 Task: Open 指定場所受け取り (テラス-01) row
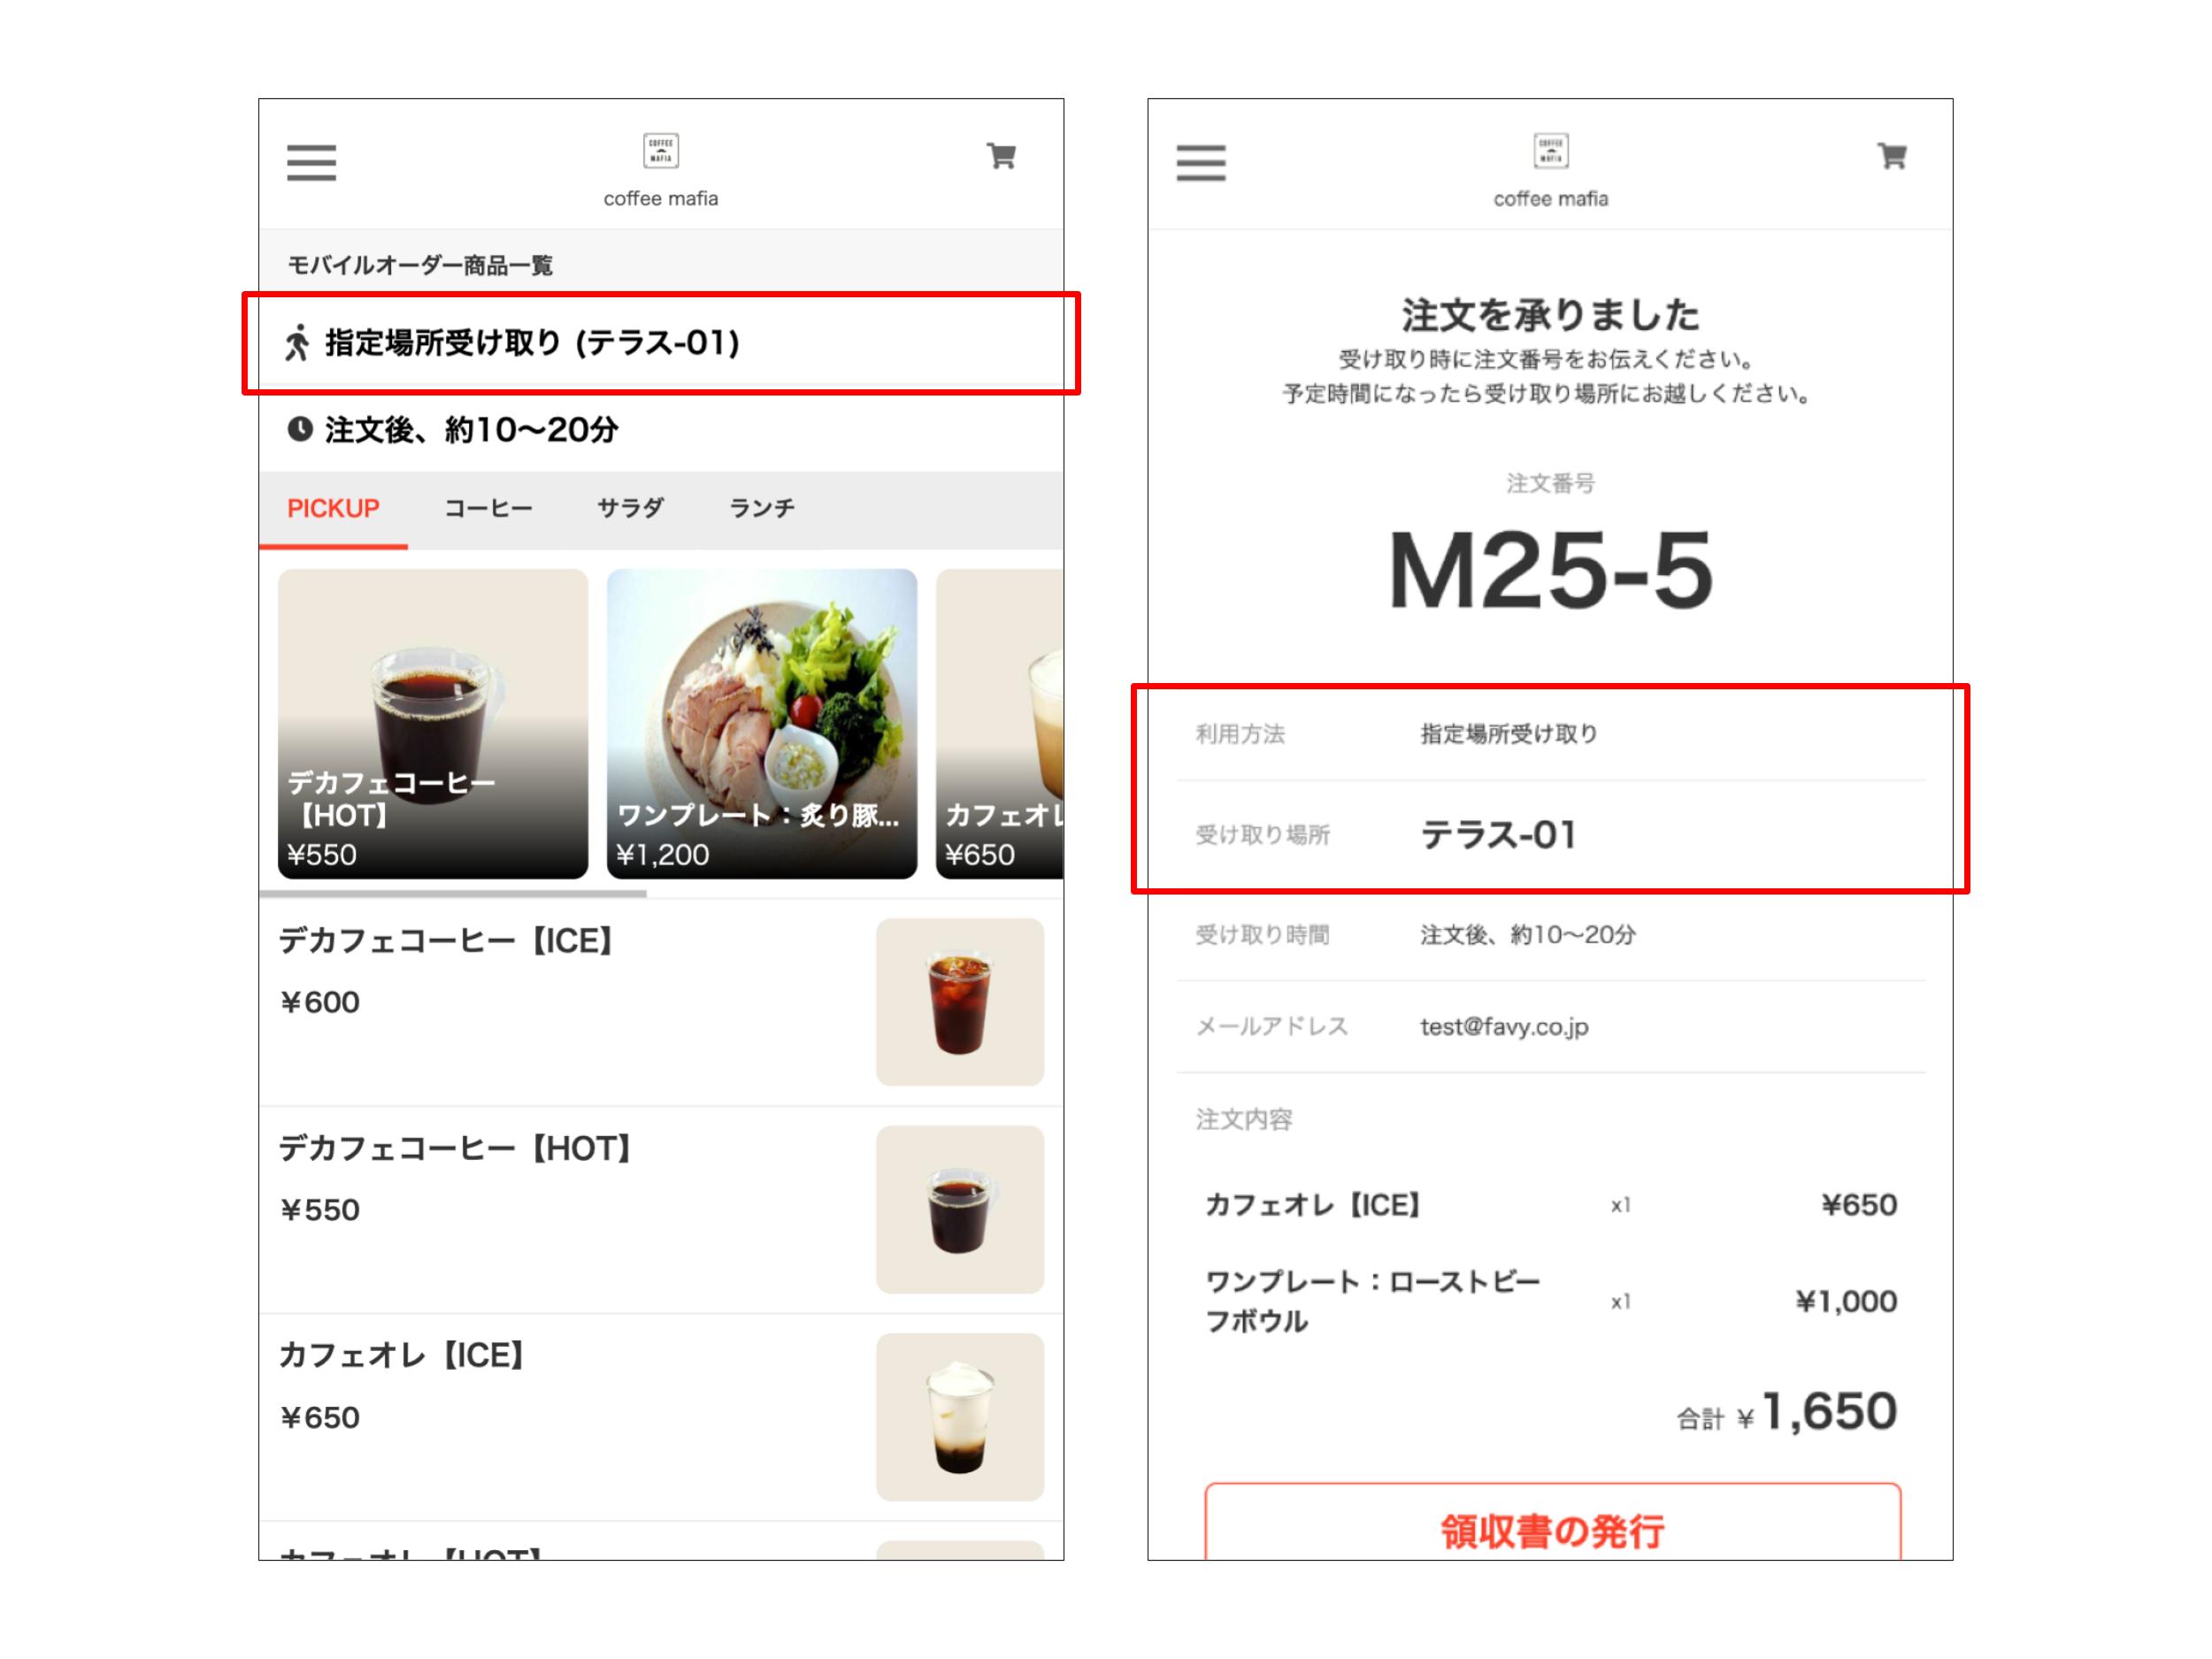pyautogui.click(x=661, y=343)
